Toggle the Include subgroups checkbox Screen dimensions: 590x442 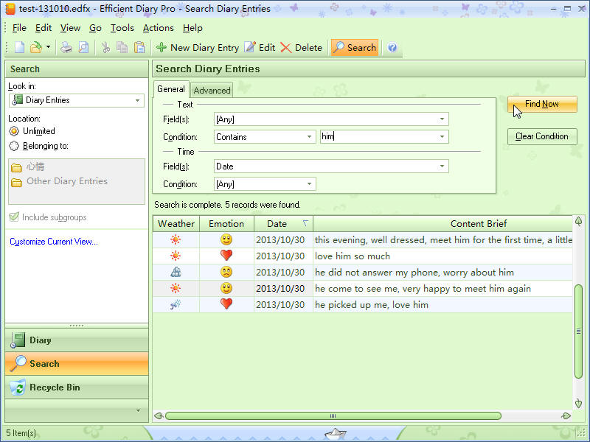tap(14, 217)
